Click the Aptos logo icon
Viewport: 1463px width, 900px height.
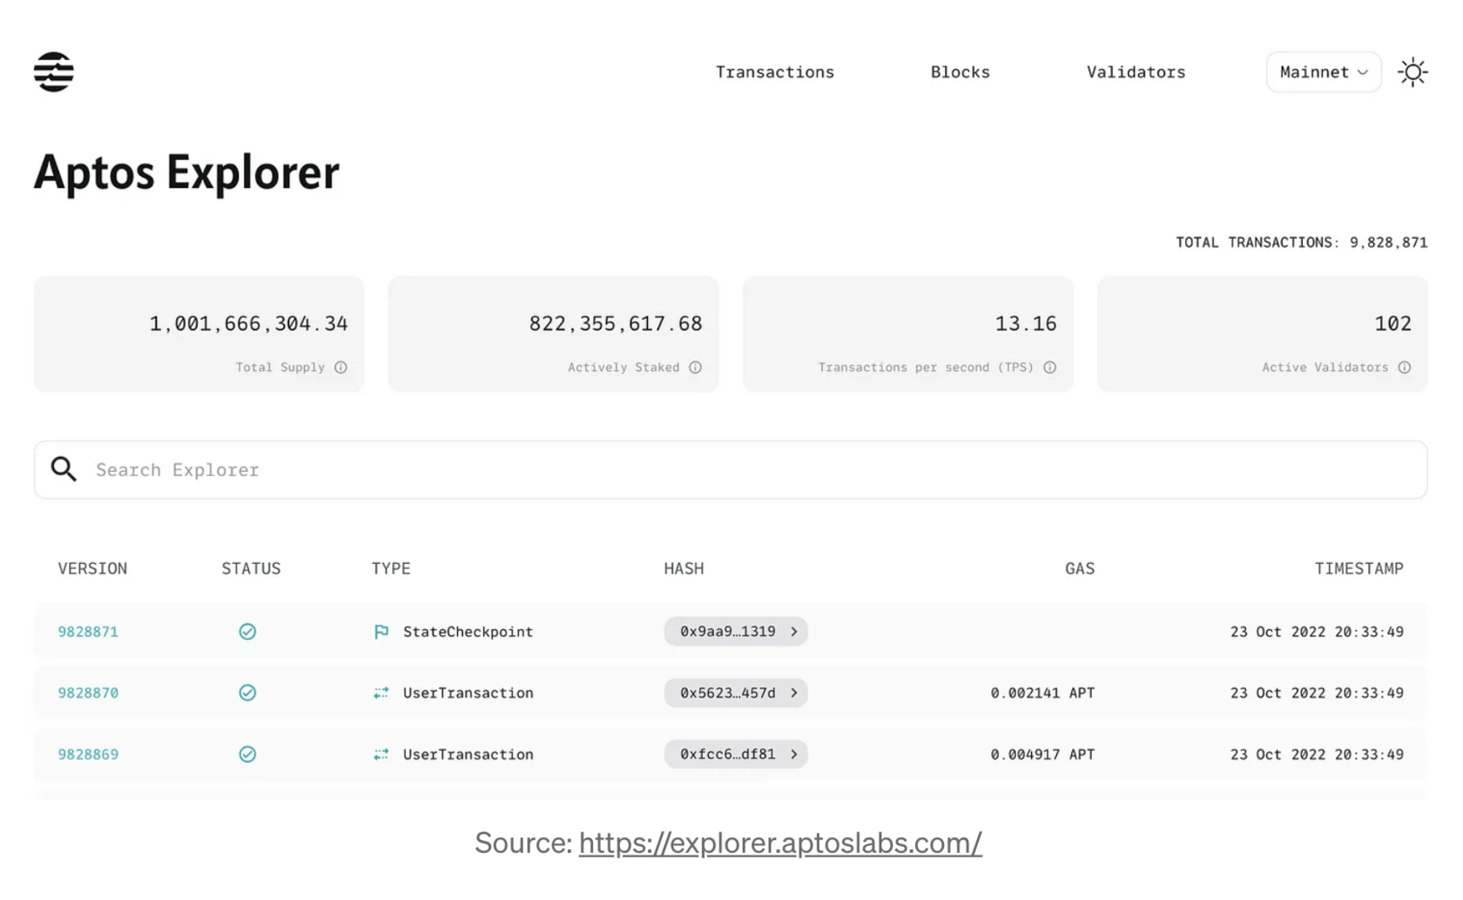coord(54,71)
